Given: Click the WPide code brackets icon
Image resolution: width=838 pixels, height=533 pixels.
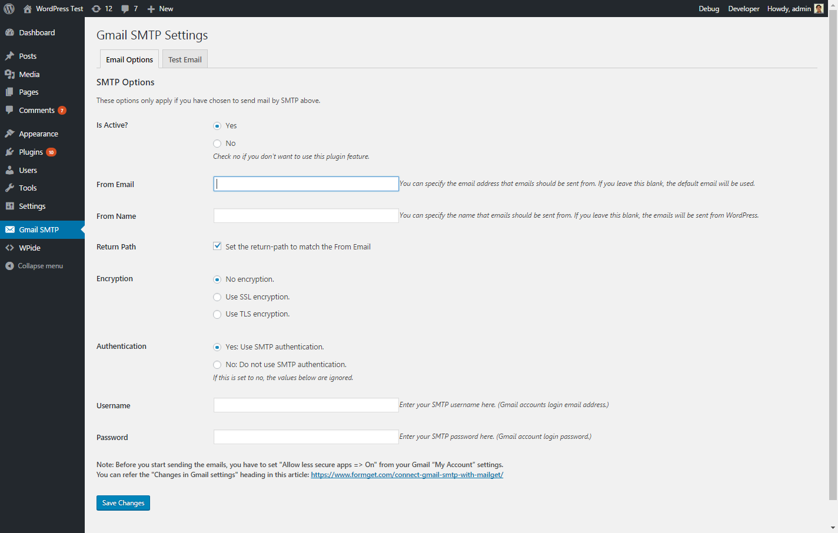Looking at the screenshot, I should click(9, 248).
